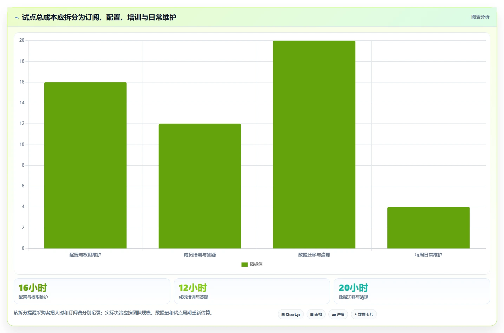This screenshot has width=504, height=333.
Task: Select the 表格 tag button
Action: pos(316,314)
